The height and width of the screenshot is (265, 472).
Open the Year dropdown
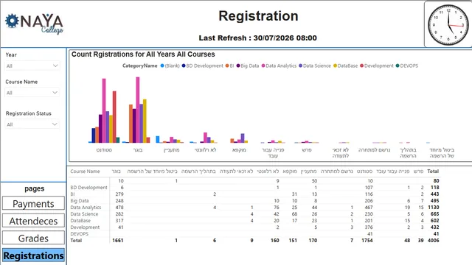point(32,66)
